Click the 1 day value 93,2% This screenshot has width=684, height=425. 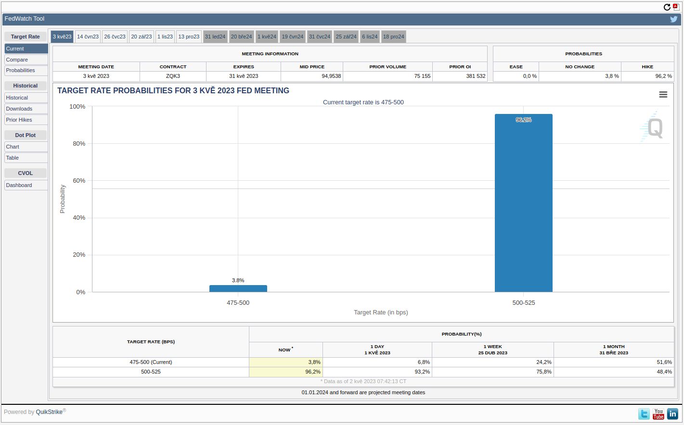(422, 372)
